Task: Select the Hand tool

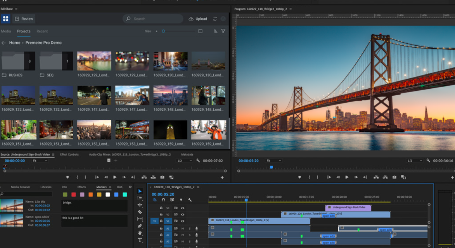Action: [140, 232]
